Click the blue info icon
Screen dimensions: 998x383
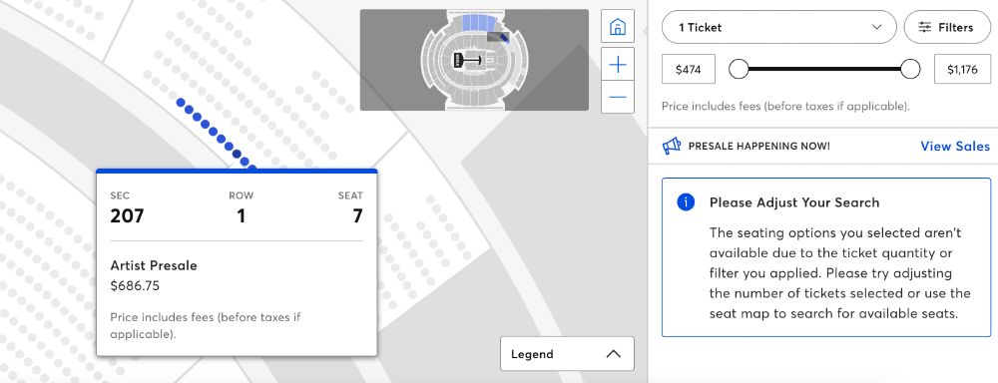click(x=686, y=202)
